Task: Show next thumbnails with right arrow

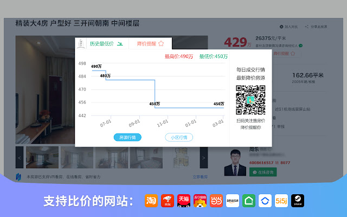Action: pyautogui.click(x=204, y=158)
